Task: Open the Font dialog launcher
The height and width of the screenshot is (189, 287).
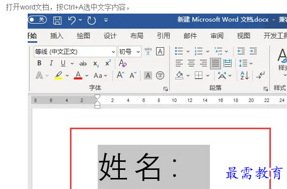Action: [x=166, y=89]
